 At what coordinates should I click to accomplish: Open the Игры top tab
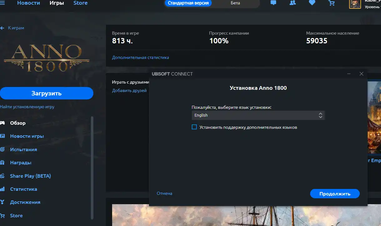click(57, 3)
